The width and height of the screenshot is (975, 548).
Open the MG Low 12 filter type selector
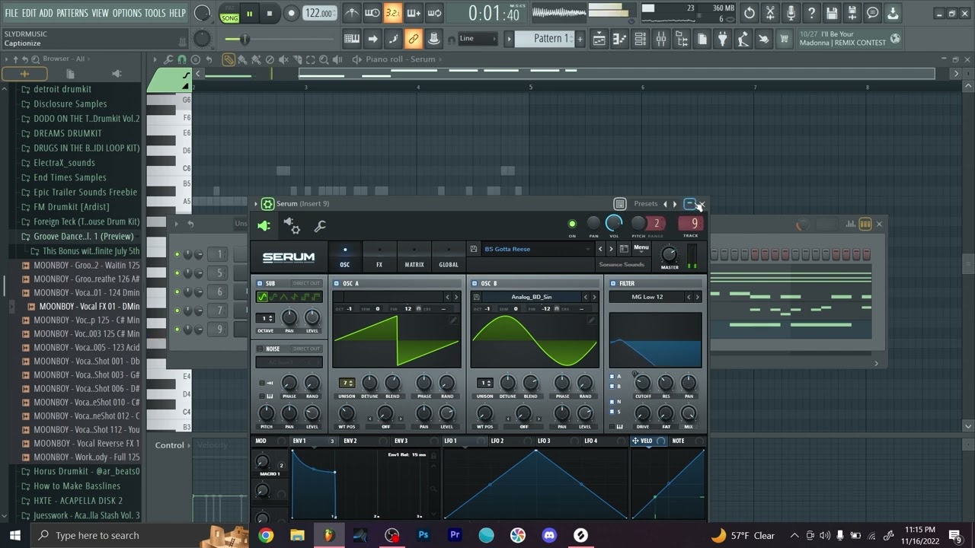click(x=647, y=297)
